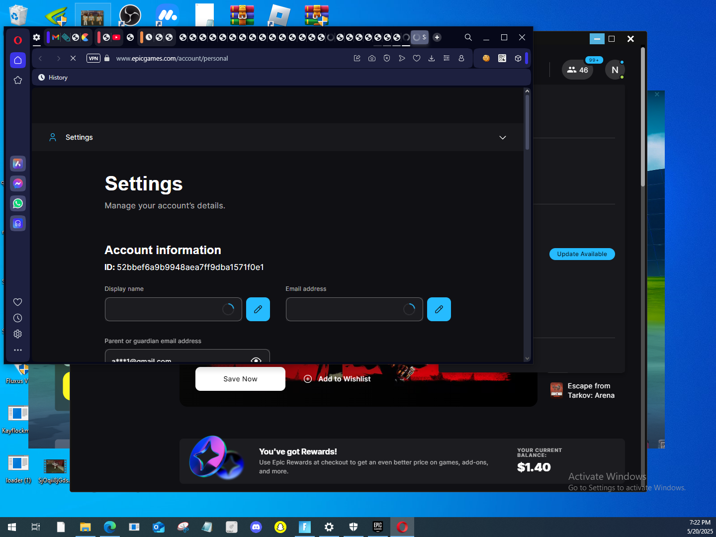Open Easy Setup sliders icon
This screenshot has height=537, width=716.
click(x=447, y=58)
